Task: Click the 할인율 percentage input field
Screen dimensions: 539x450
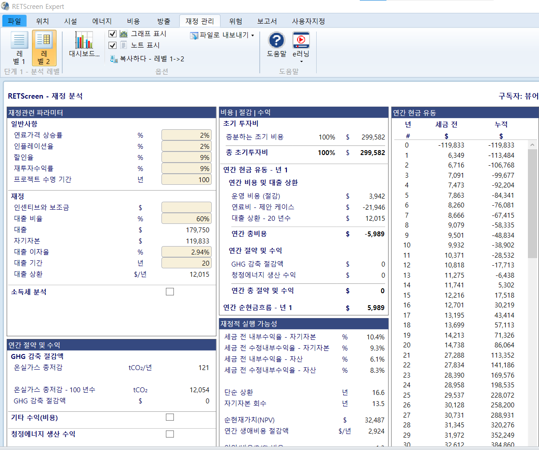Action: point(186,157)
